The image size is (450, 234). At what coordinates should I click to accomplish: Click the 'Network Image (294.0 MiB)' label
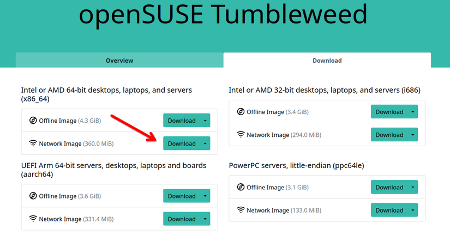(284, 135)
